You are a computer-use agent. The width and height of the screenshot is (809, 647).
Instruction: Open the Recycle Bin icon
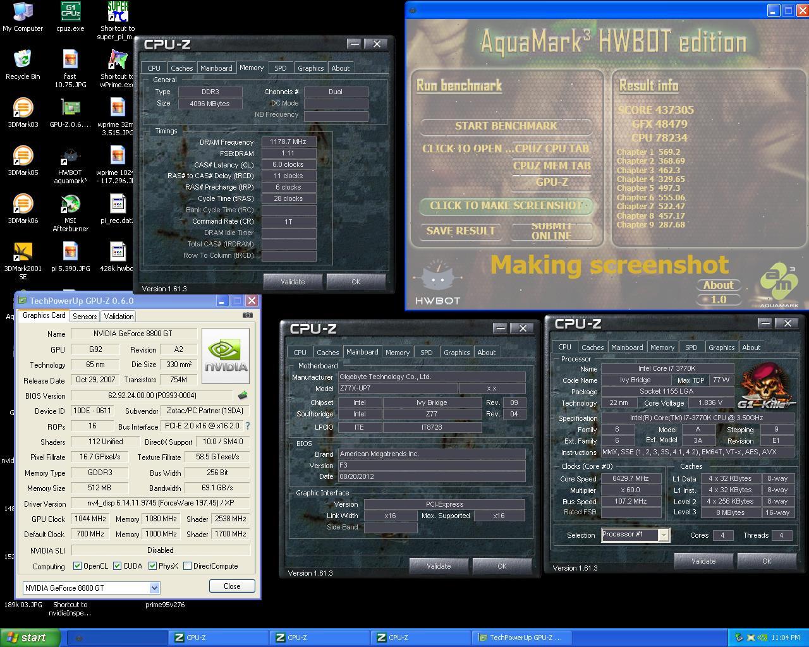click(23, 65)
